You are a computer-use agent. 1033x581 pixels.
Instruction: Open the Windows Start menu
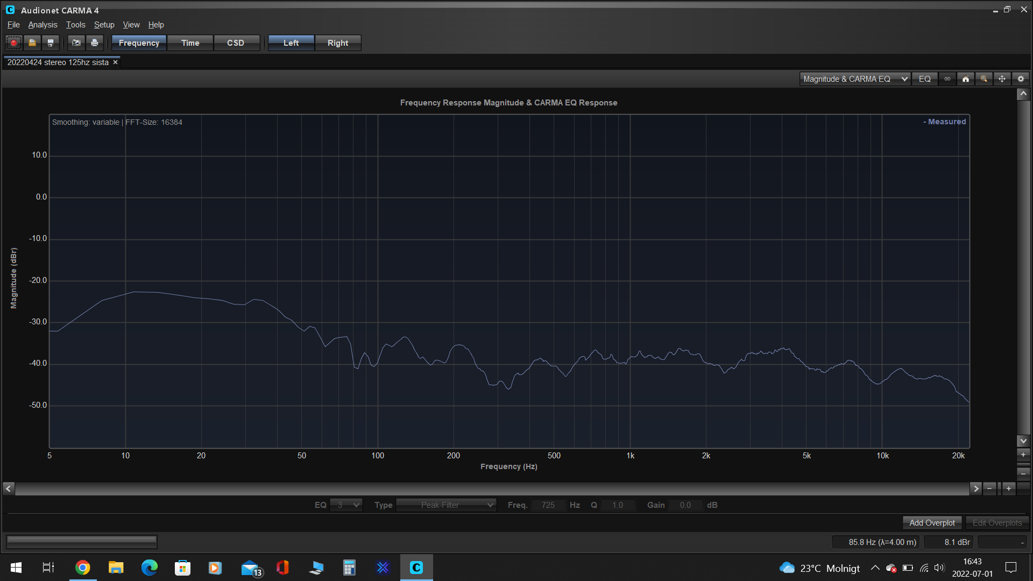[x=16, y=568]
